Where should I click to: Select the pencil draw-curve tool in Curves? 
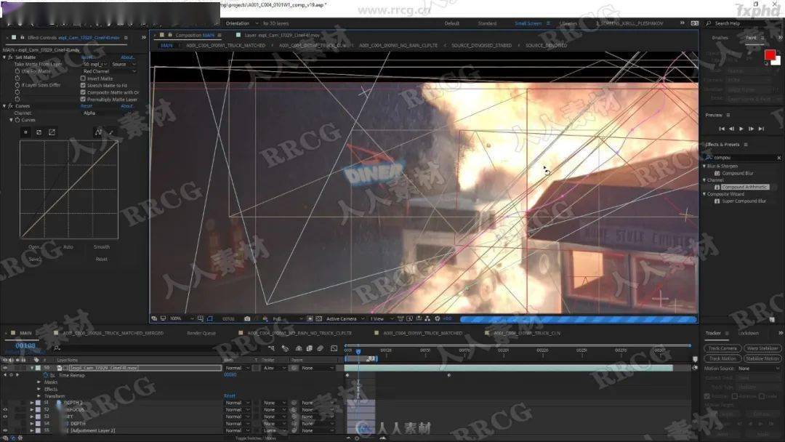pyautogui.click(x=110, y=132)
